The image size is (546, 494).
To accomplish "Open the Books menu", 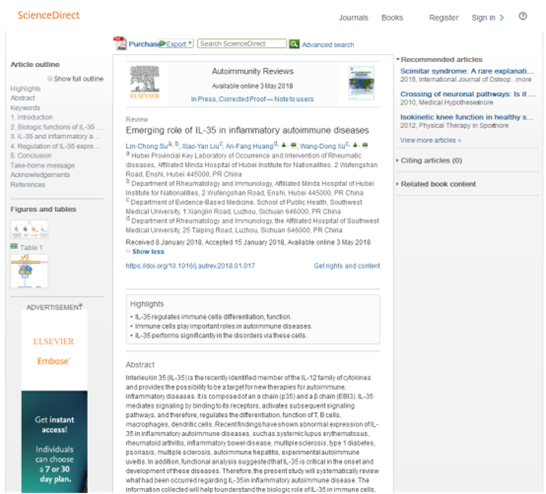I will pos(392,18).
